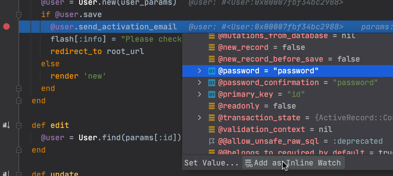Expand the @transaction_state node

pos(199,118)
